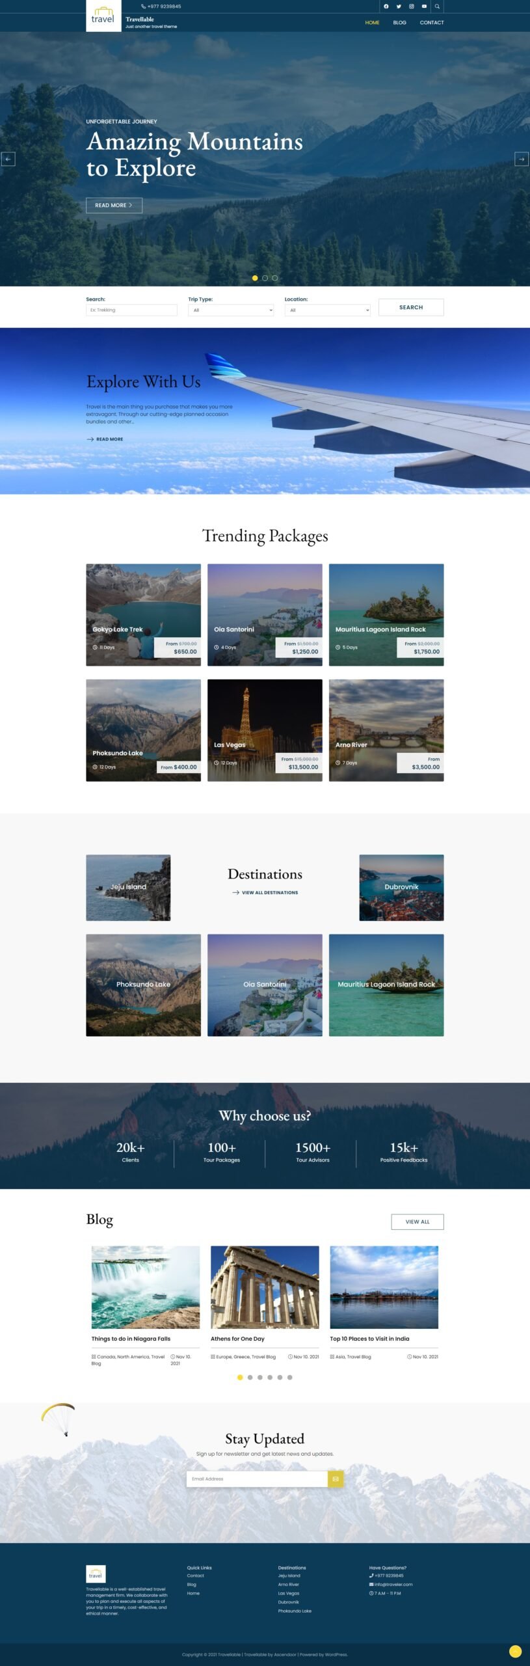The height and width of the screenshot is (1666, 530).
Task: Select the second blog carousel dot
Action: click(250, 1377)
